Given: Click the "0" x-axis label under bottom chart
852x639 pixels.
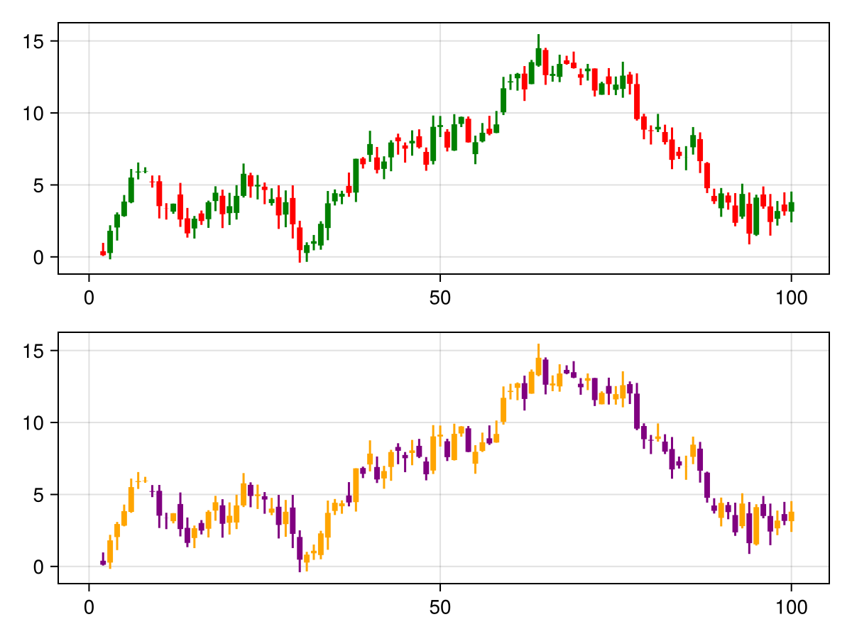Looking at the screenshot, I should tap(89, 606).
